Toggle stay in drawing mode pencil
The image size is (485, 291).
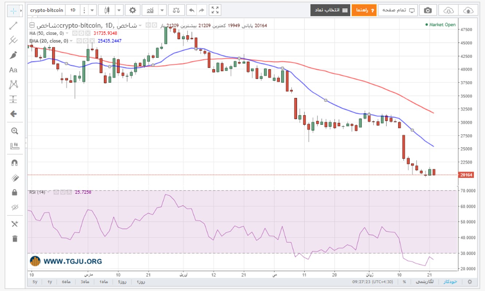pos(15,178)
